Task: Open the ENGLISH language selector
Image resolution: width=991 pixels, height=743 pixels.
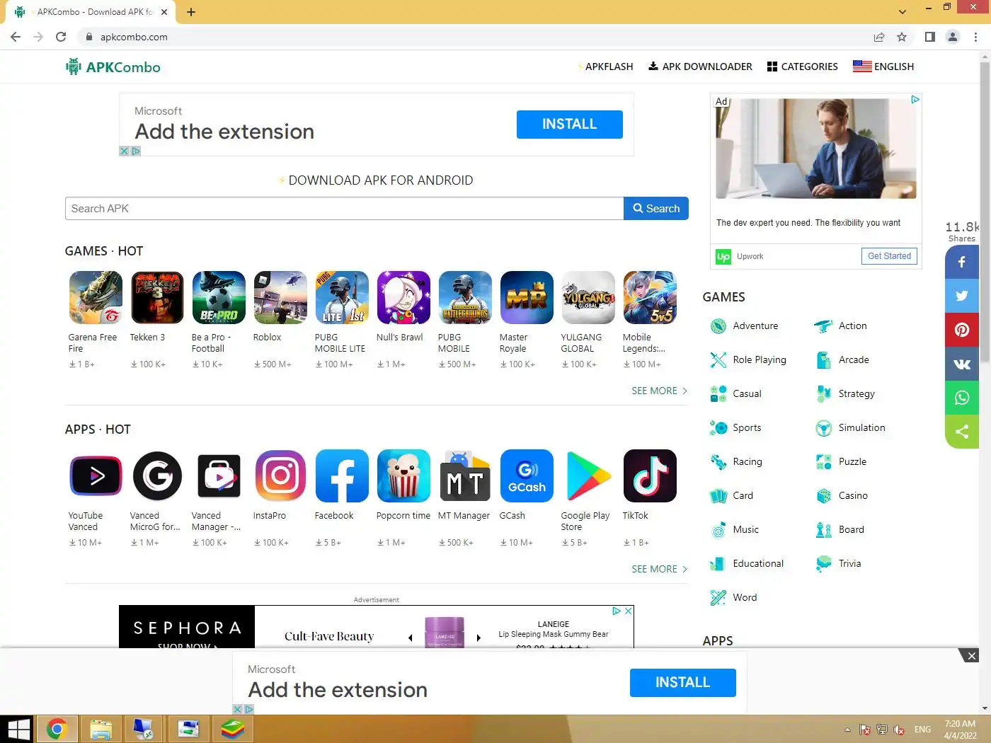Action: [x=883, y=67]
